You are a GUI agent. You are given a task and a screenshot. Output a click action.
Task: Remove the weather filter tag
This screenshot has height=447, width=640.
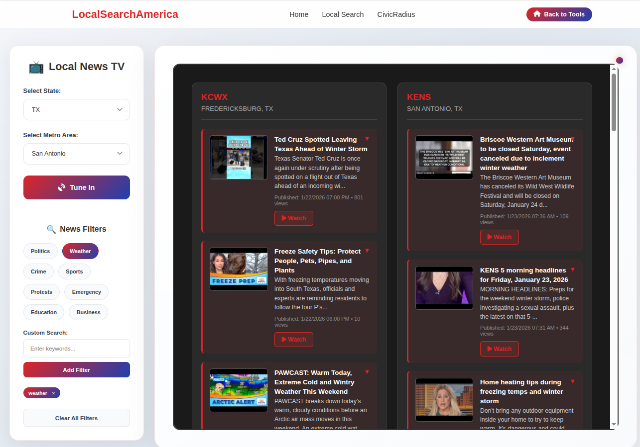tap(53, 393)
